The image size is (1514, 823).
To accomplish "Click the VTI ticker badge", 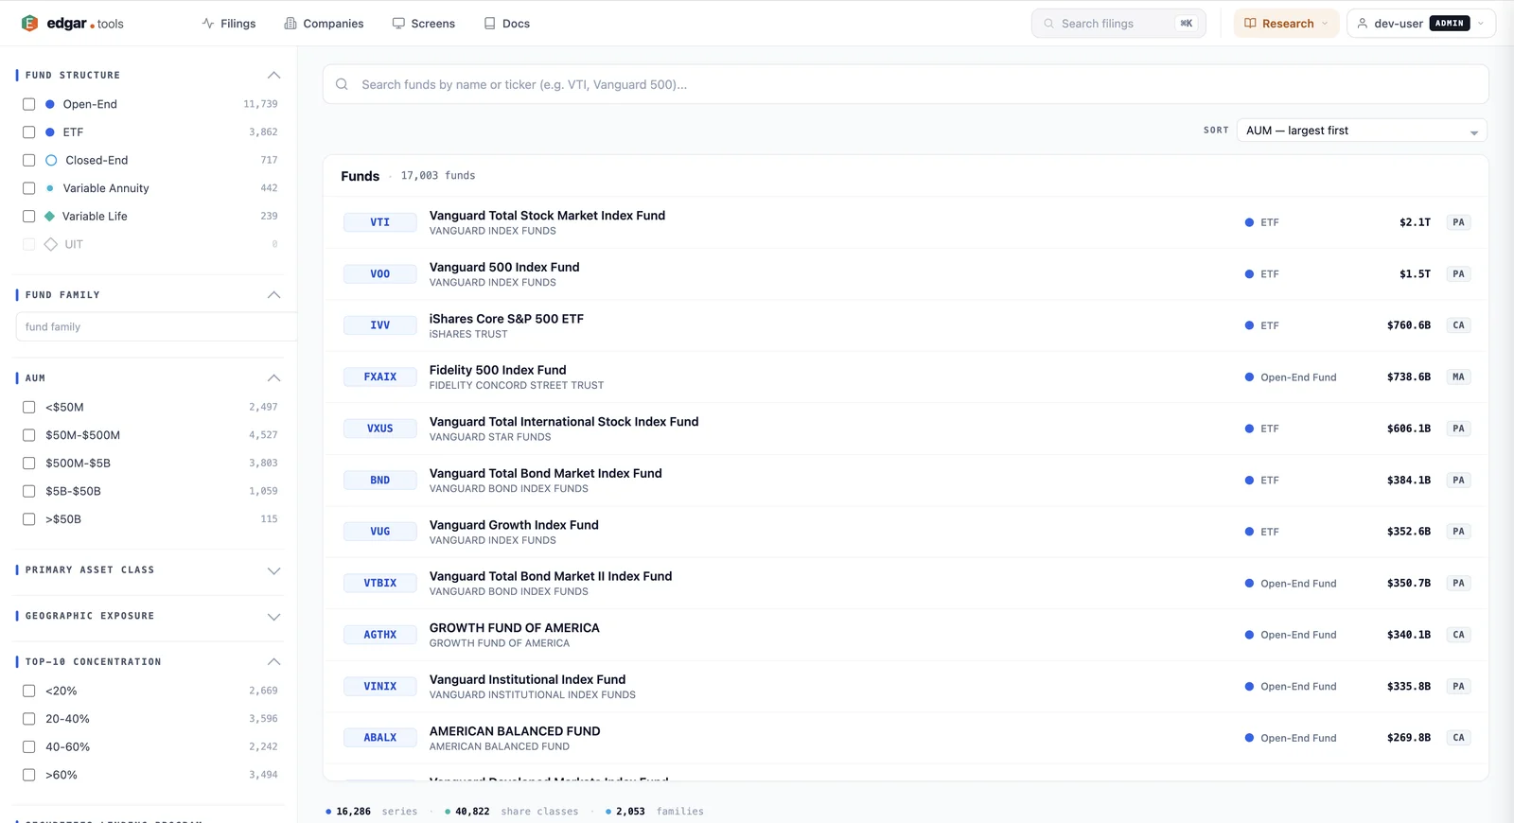I will (379, 222).
